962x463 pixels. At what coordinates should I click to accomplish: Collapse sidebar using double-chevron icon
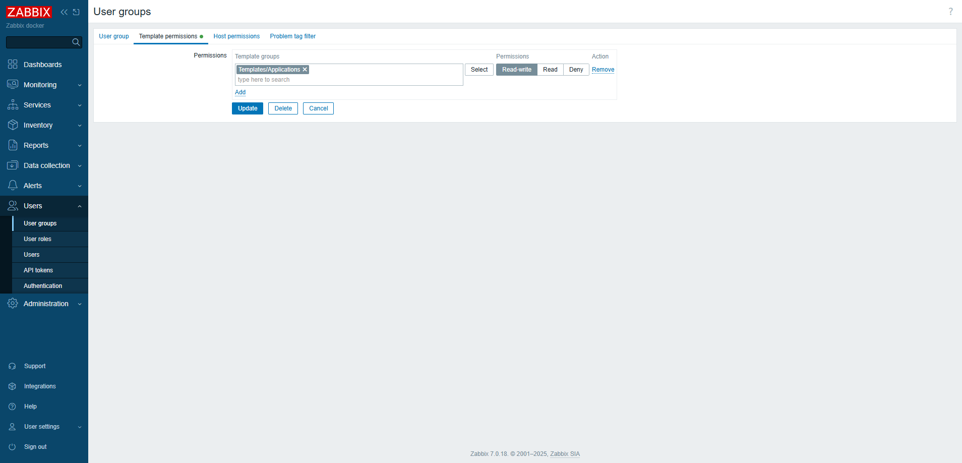(x=64, y=12)
